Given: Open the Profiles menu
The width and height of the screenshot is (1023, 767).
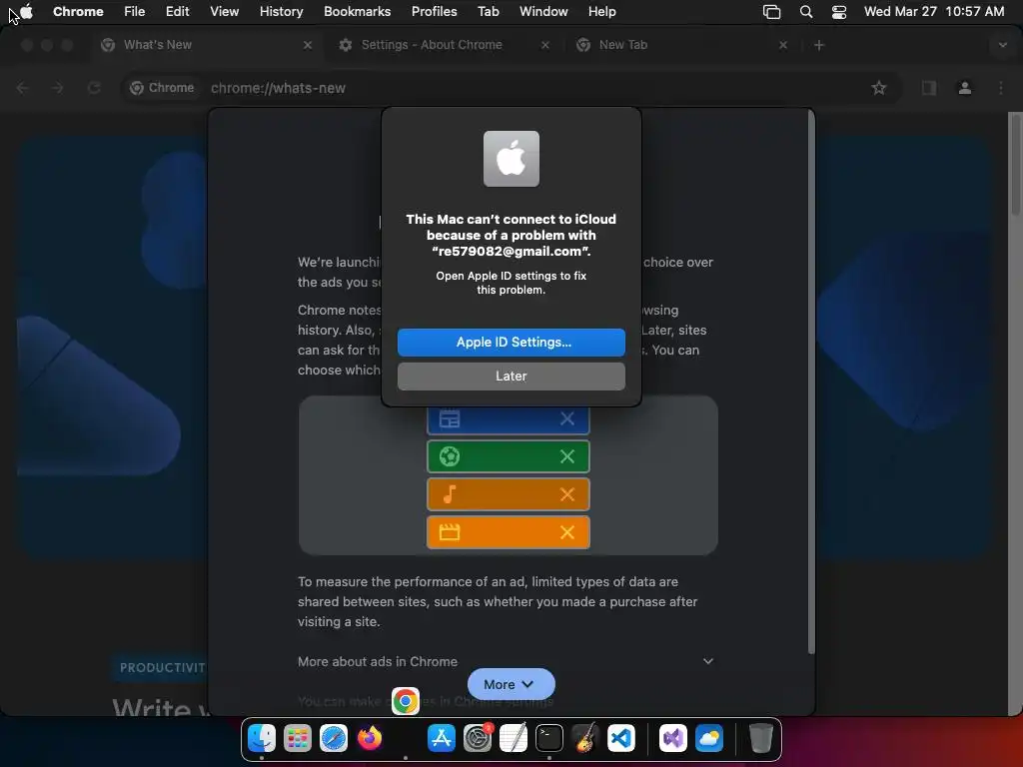Looking at the screenshot, I should tap(434, 12).
